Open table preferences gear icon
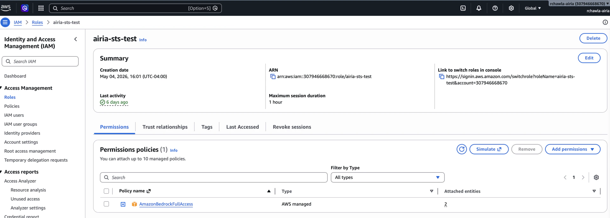Viewport: 610px width, 218px height. tap(596, 177)
